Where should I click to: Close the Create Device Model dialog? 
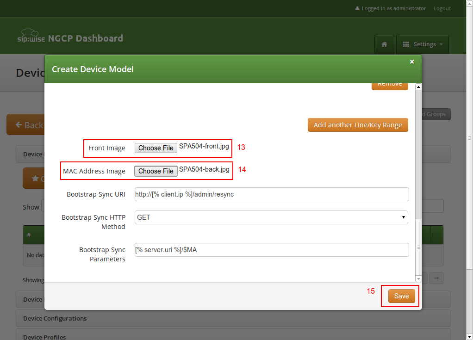[x=412, y=62]
